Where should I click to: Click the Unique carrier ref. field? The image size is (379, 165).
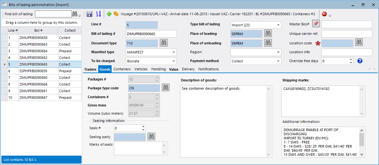(347, 34)
